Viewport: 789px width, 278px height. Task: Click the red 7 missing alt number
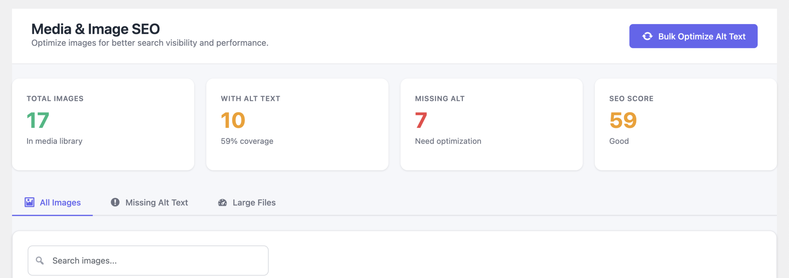click(x=421, y=120)
